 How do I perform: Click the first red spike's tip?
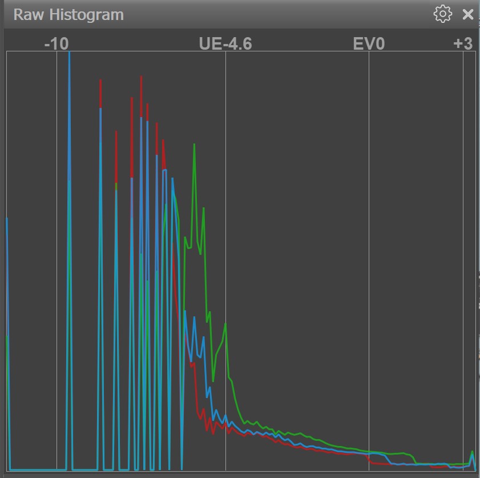[x=100, y=81]
